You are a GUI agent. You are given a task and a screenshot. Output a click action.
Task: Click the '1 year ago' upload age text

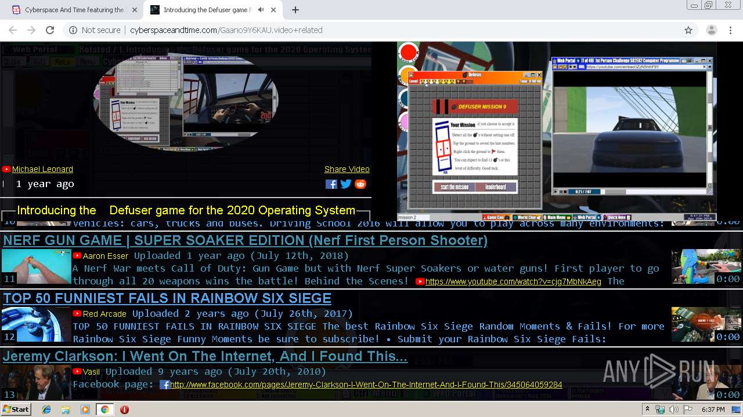[45, 184]
